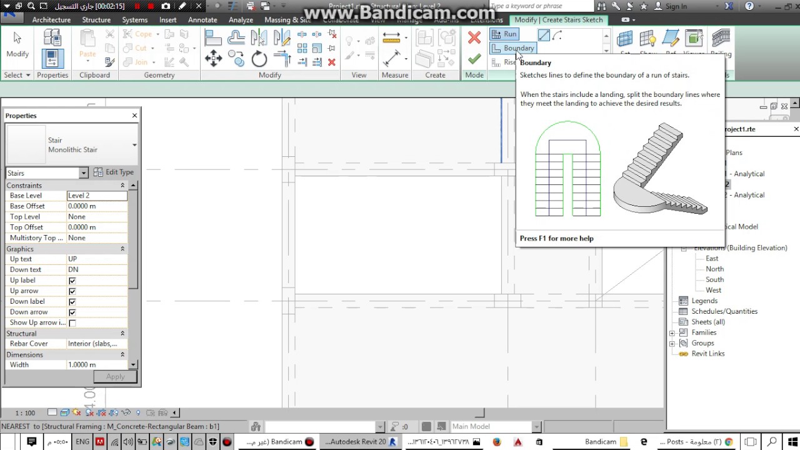800x450 pixels.
Task: Select the Boundary sketch button
Action: [512, 48]
